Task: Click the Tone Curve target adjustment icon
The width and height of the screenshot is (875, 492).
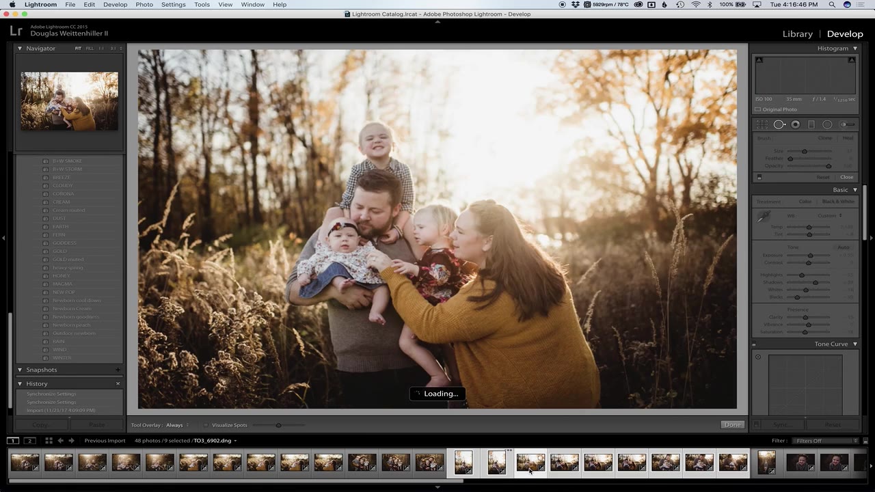Action: [x=758, y=357]
